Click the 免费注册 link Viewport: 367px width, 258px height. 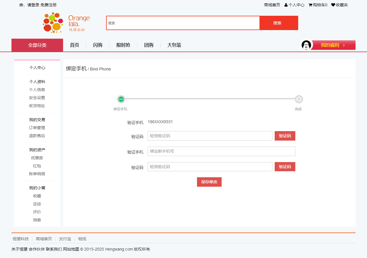(x=48, y=5)
